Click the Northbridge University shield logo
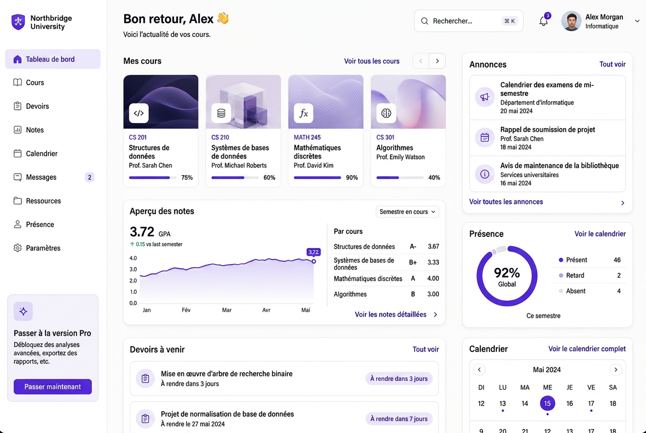646x433 pixels. click(x=18, y=22)
